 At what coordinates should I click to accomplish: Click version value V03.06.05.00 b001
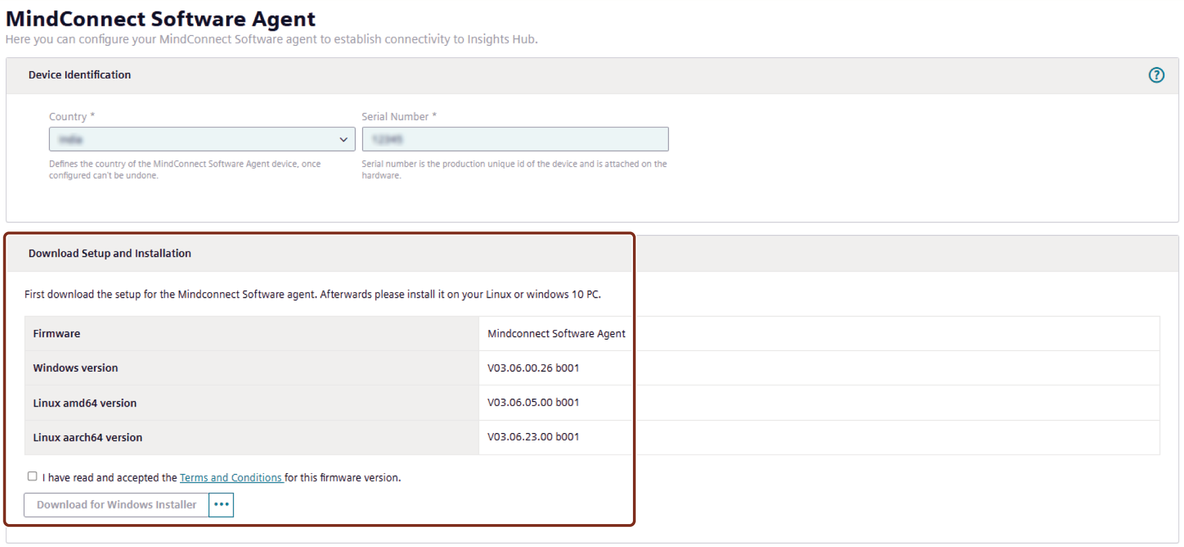533,402
